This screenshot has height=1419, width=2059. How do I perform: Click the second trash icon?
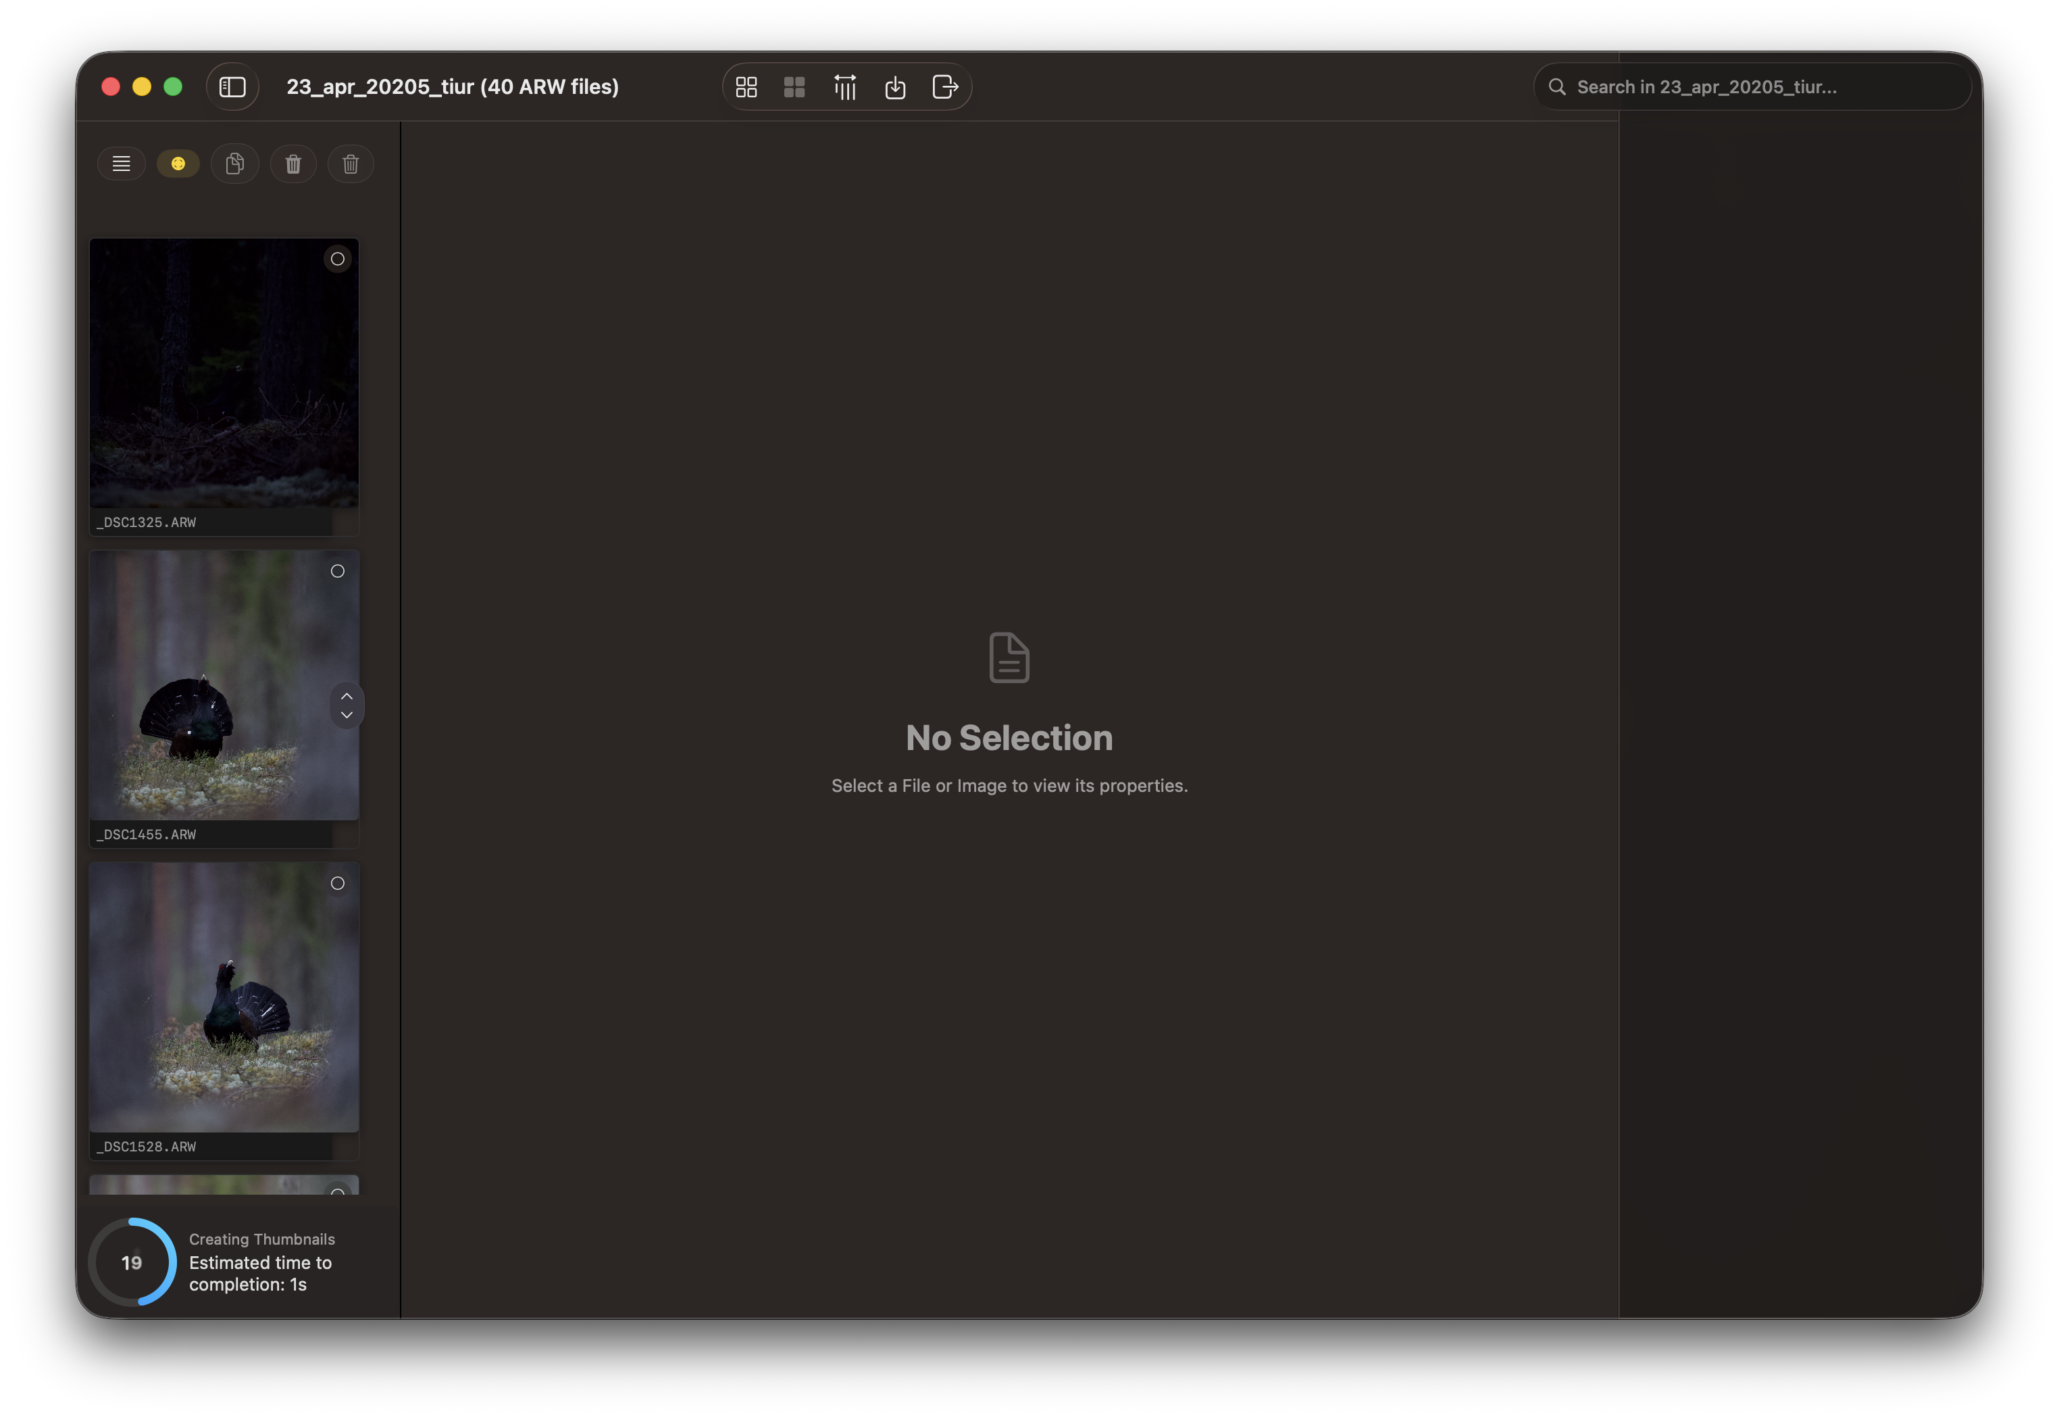(x=350, y=164)
